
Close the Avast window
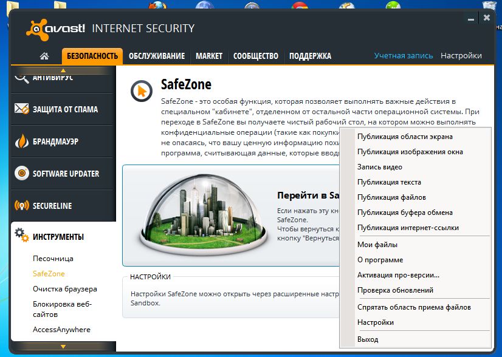click(487, 18)
